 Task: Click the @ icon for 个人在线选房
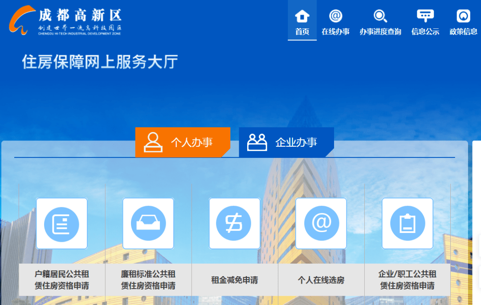pos(321,223)
